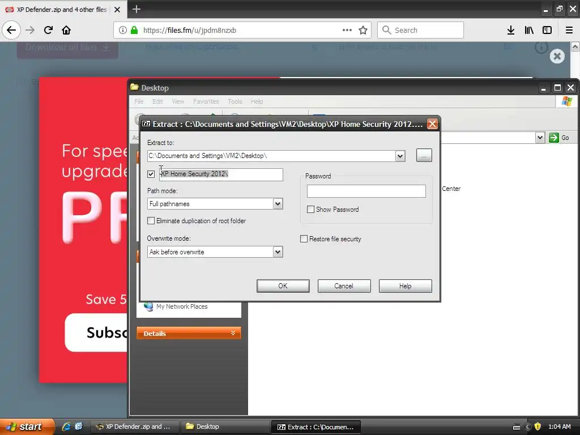This screenshot has width=580, height=435.
Task: Close the Extract dialog with red X
Action: pyautogui.click(x=432, y=124)
